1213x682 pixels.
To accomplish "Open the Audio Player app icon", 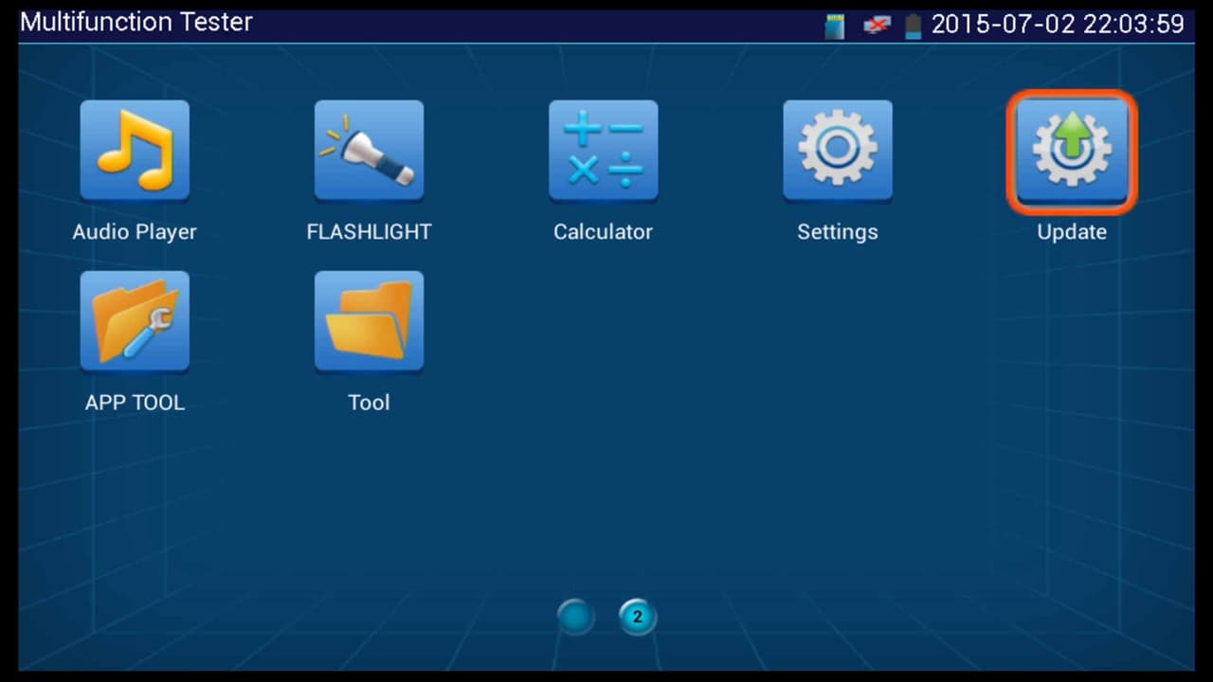I will point(135,151).
